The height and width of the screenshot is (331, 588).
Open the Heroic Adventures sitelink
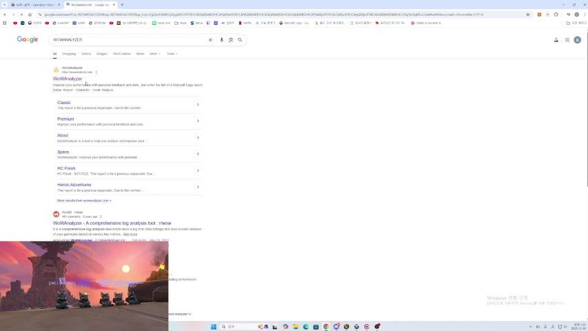pos(74,185)
